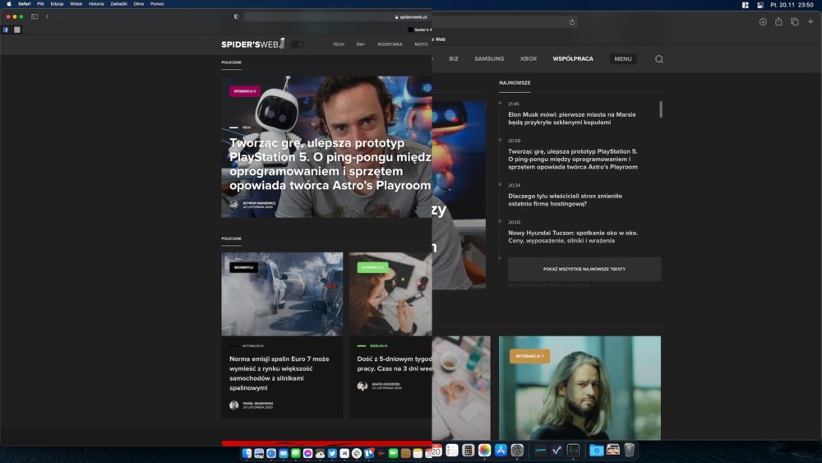Image resolution: width=822 pixels, height=463 pixels.
Task: Open search on Spider's Web site
Action: point(659,59)
